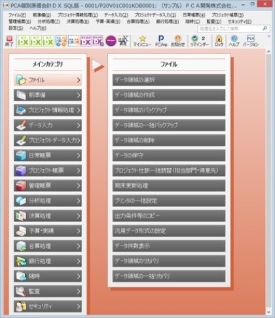Screen dimensions: 275x318
Task: Open リマインダー reminder icon
Action: 200,41
